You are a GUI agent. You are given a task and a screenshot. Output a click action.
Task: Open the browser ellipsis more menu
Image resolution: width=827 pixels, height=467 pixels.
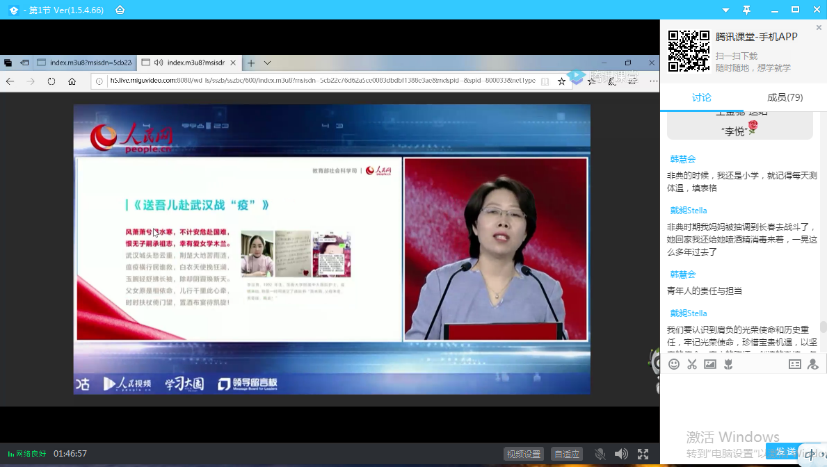[654, 81]
